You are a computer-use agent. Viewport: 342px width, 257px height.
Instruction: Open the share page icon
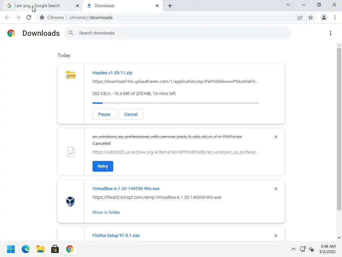(300, 17)
